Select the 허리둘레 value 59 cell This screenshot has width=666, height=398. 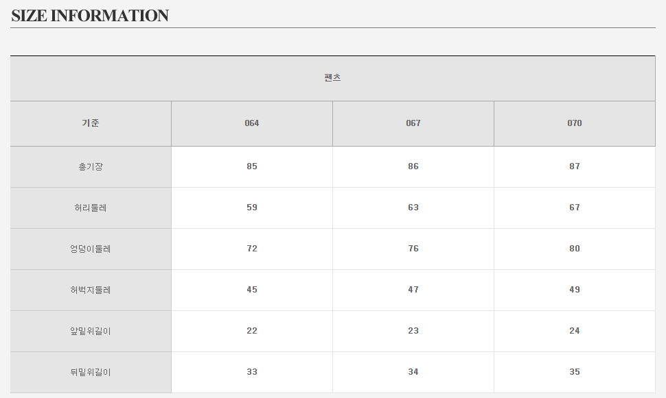(252, 208)
